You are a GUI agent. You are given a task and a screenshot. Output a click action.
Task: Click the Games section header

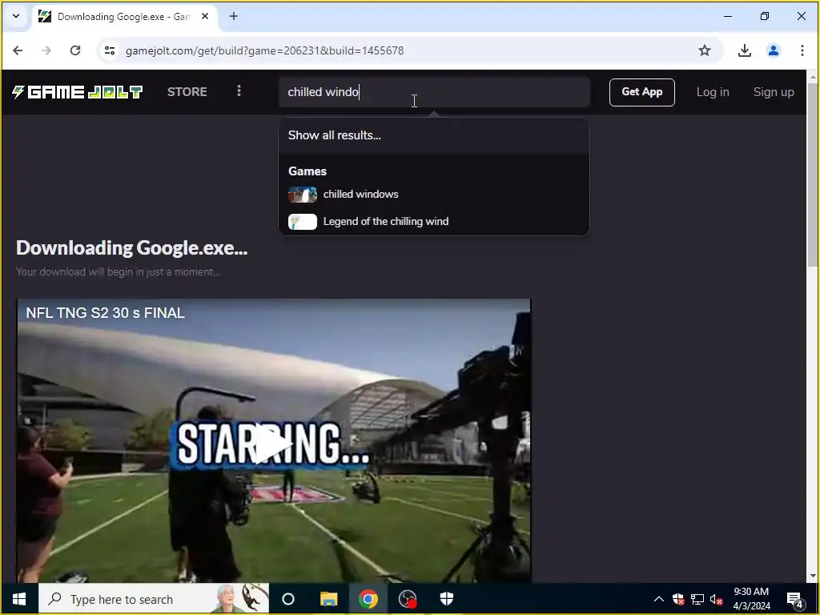pyautogui.click(x=307, y=171)
